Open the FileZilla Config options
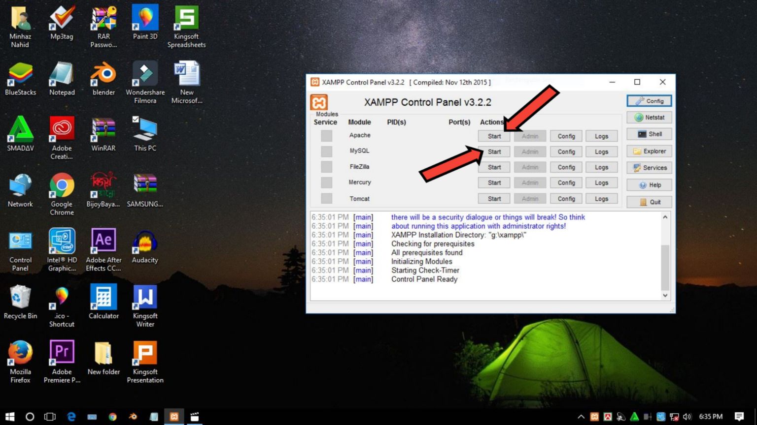Screen dimensions: 757x425 [x=566, y=167]
